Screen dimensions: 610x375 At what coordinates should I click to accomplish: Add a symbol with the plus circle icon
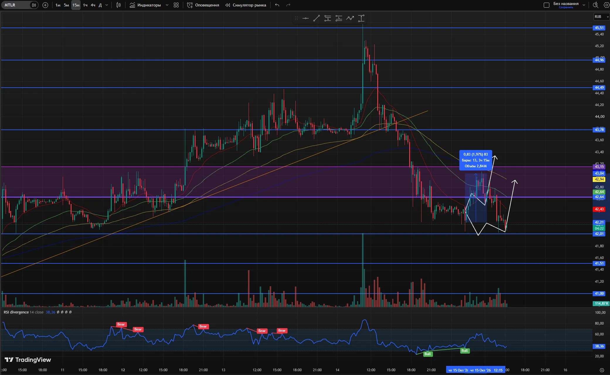(x=45, y=5)
